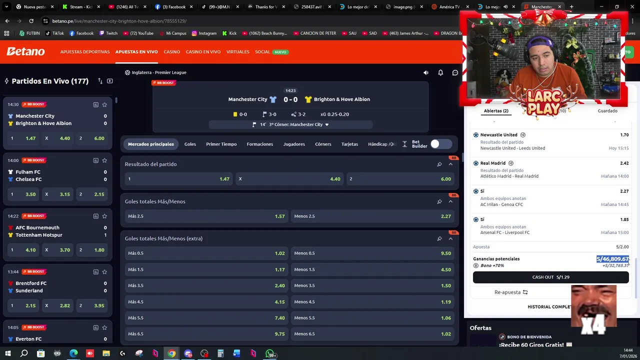Click the Betano logo
This screenshot has width=640, height=360.
25,51
